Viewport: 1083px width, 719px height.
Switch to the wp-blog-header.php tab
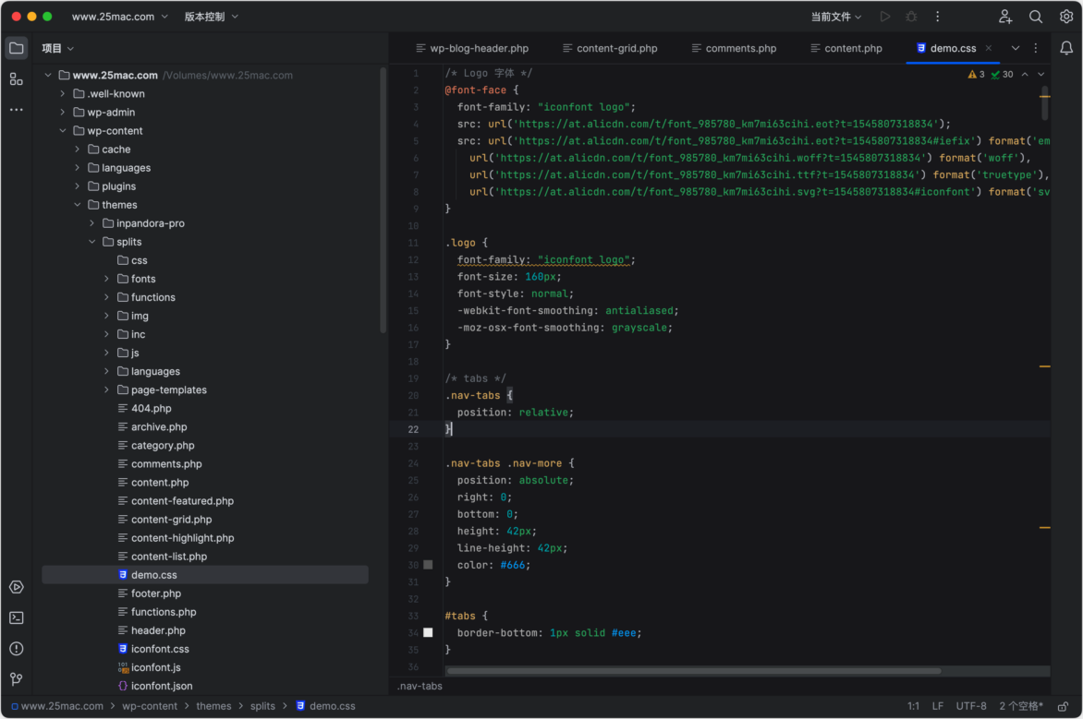[472, 48]
